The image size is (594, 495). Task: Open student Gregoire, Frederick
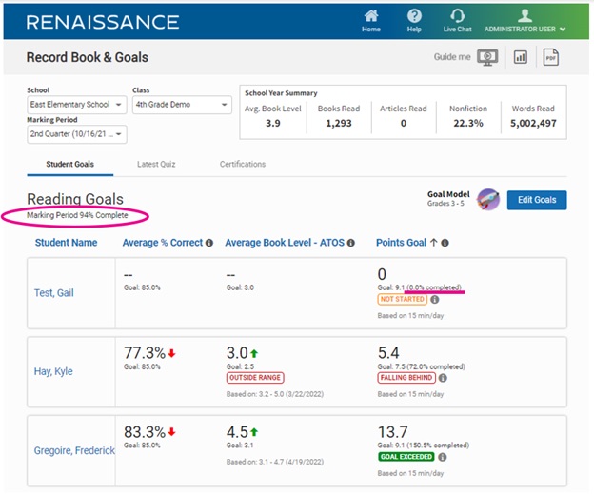74,450
